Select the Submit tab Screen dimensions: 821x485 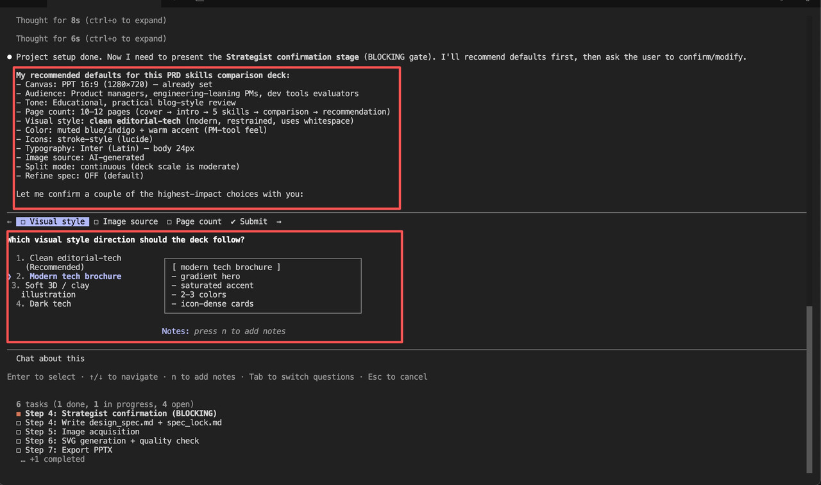point(249,221)
